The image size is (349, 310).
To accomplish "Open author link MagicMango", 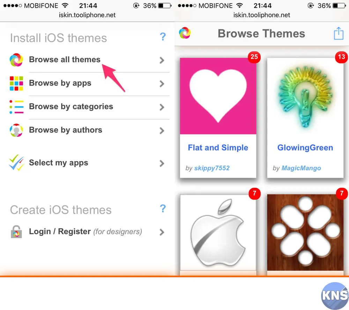I will 301,168.
